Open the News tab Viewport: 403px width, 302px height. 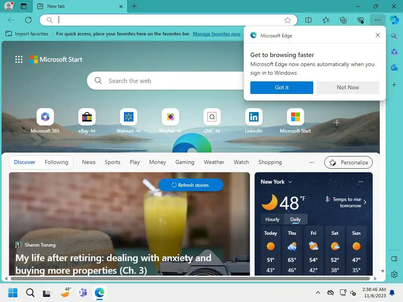coord(89,162)
